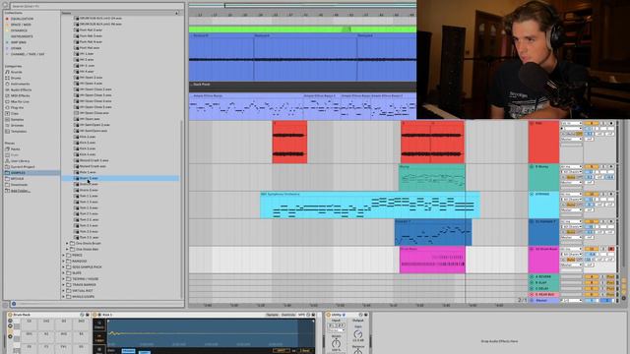Open the 12 Drum Rack input type dropdown
This screenshot has height=354, width=630.
click(x=571, y=249)
